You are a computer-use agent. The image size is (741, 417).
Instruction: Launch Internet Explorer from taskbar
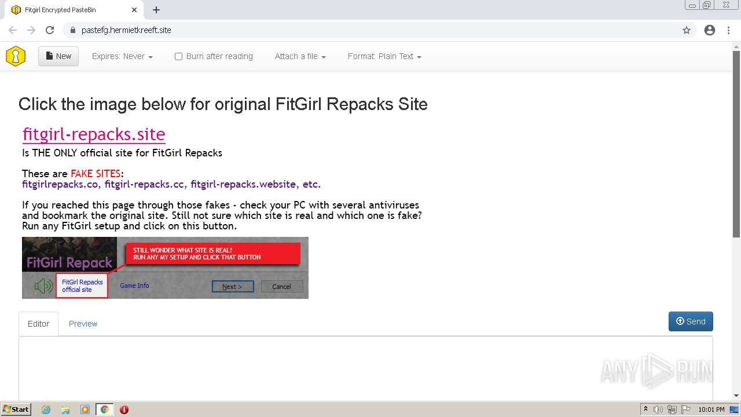click(46, 409)
